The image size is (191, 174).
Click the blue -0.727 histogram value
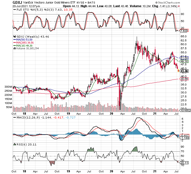(70, 118)
